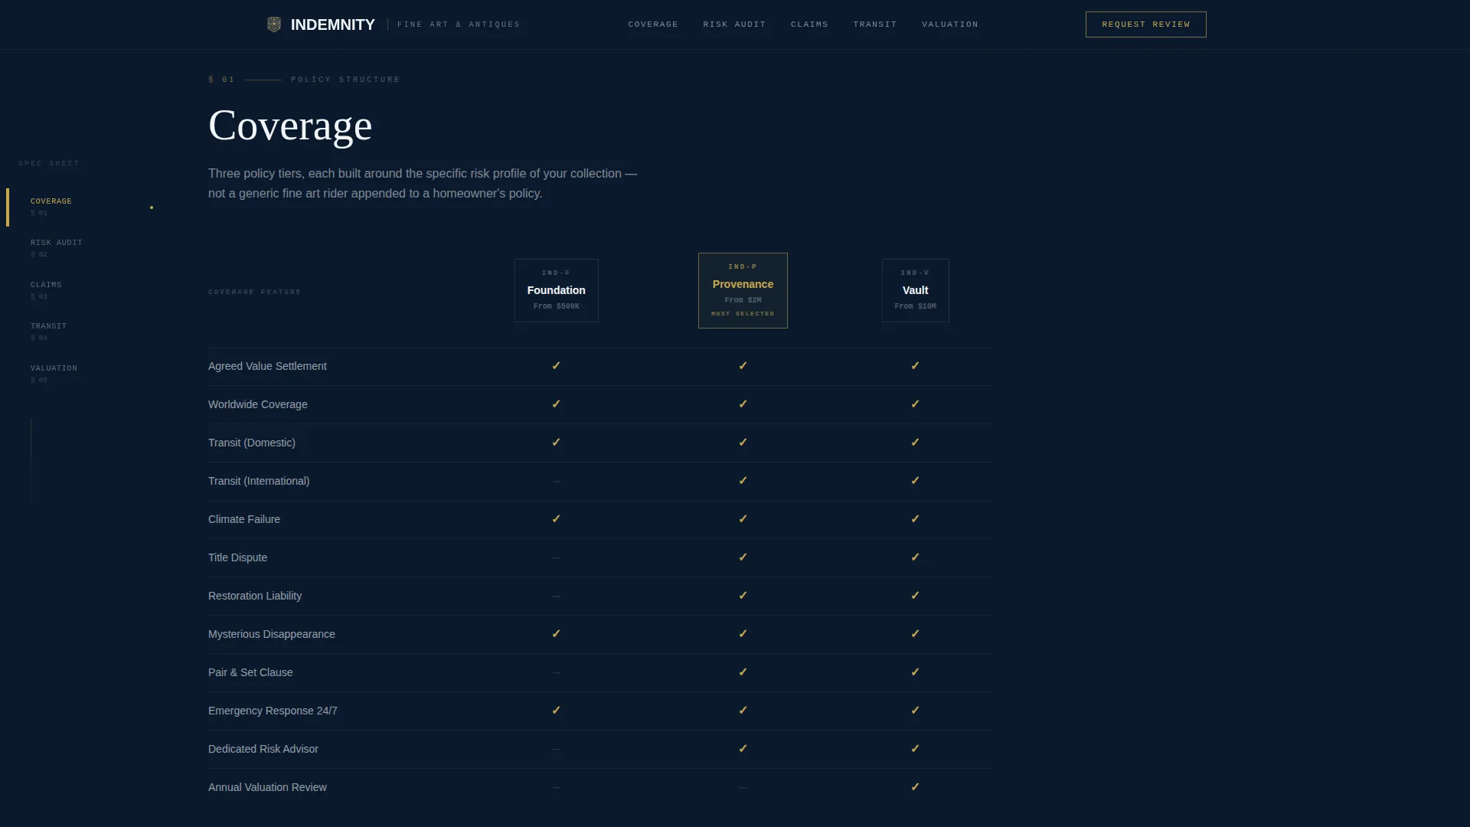Click Foundation dash for Transit (International)

[x=556, y=481]
